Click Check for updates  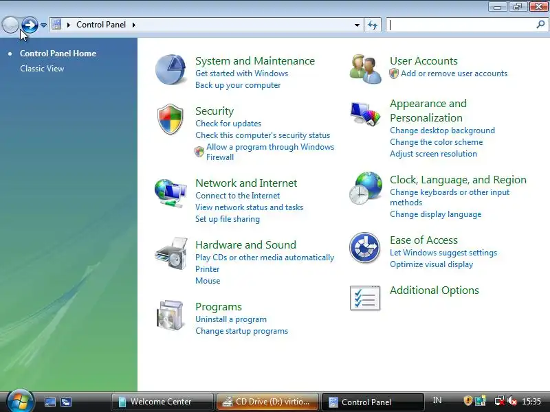coord(228,124)
